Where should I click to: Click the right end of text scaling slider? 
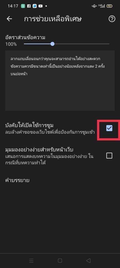pyautogui.click(x=109, y=44)
